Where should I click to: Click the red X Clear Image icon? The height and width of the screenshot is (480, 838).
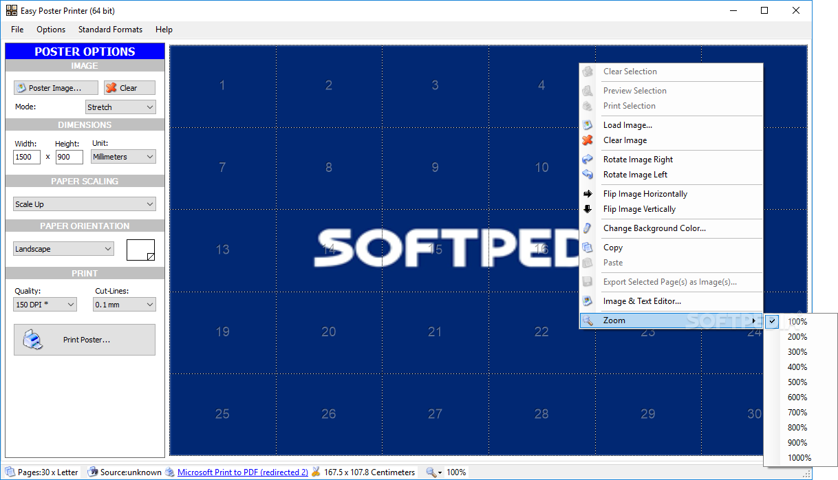(587, 140)
